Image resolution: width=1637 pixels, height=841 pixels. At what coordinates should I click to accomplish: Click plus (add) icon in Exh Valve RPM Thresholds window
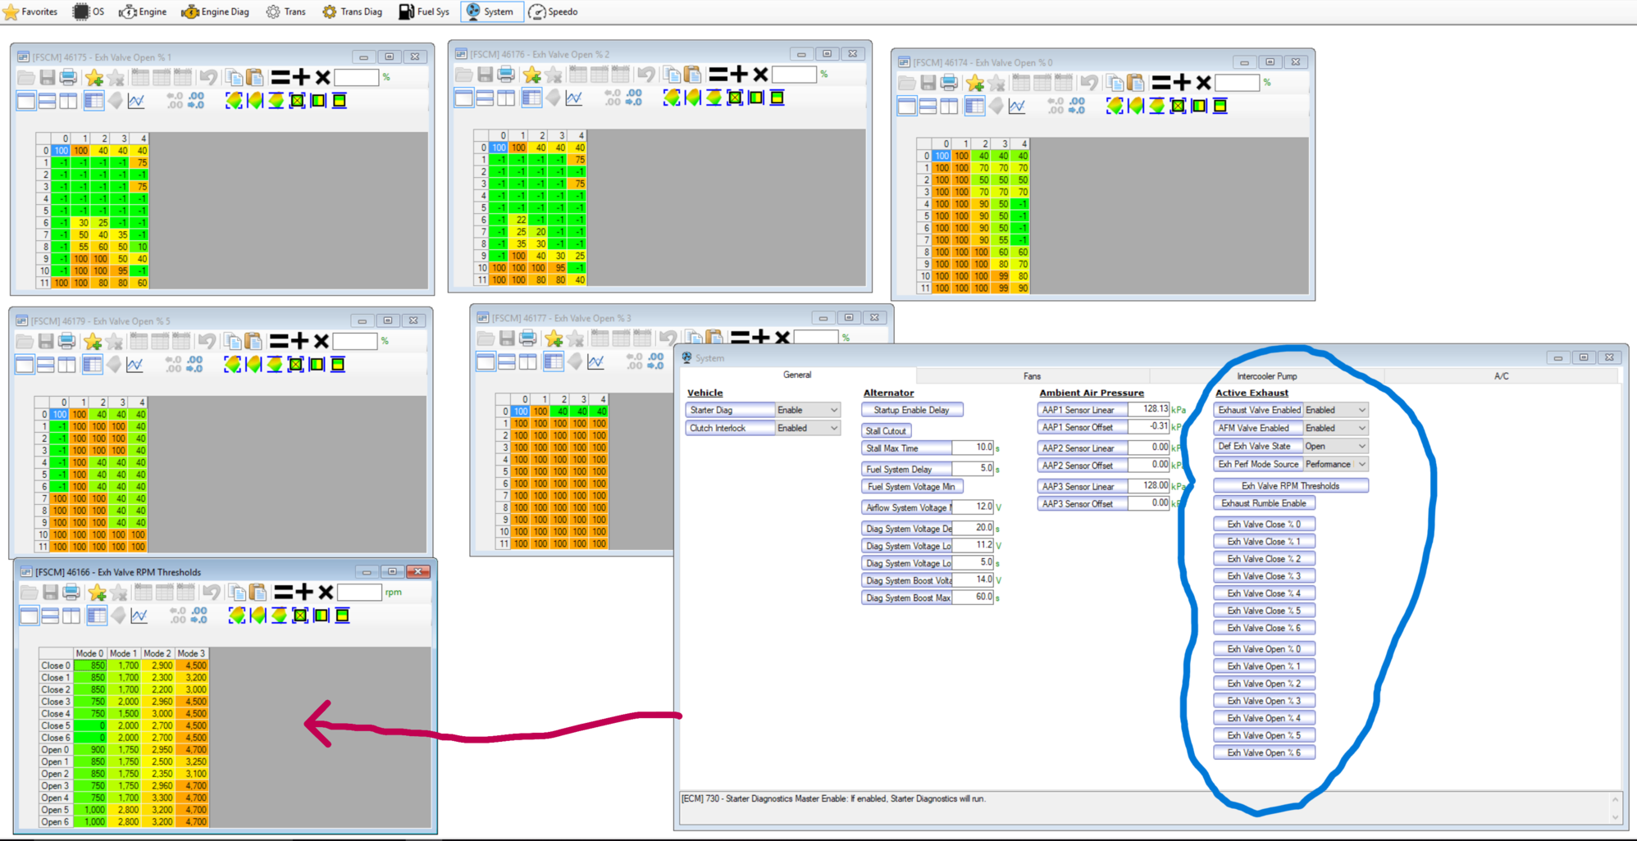coord(304,592)
